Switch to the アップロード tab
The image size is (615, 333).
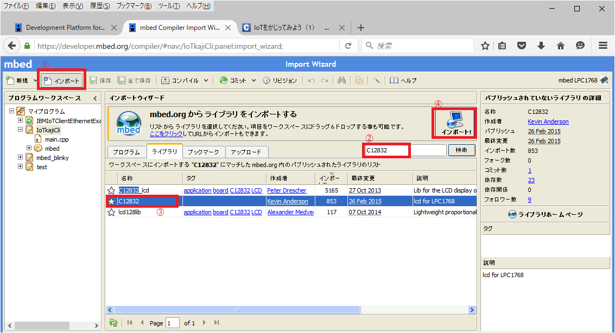click(x=246, y=152)
